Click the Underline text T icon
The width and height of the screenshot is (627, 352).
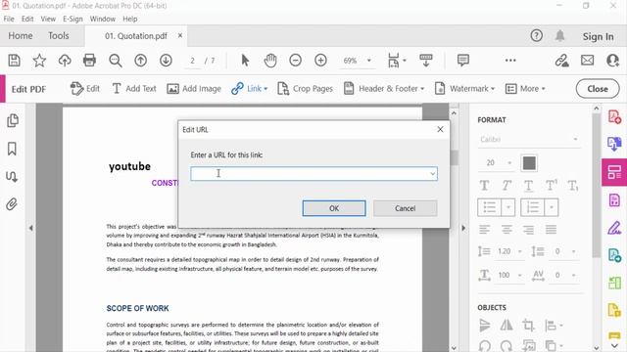click(x=528, y=186)
